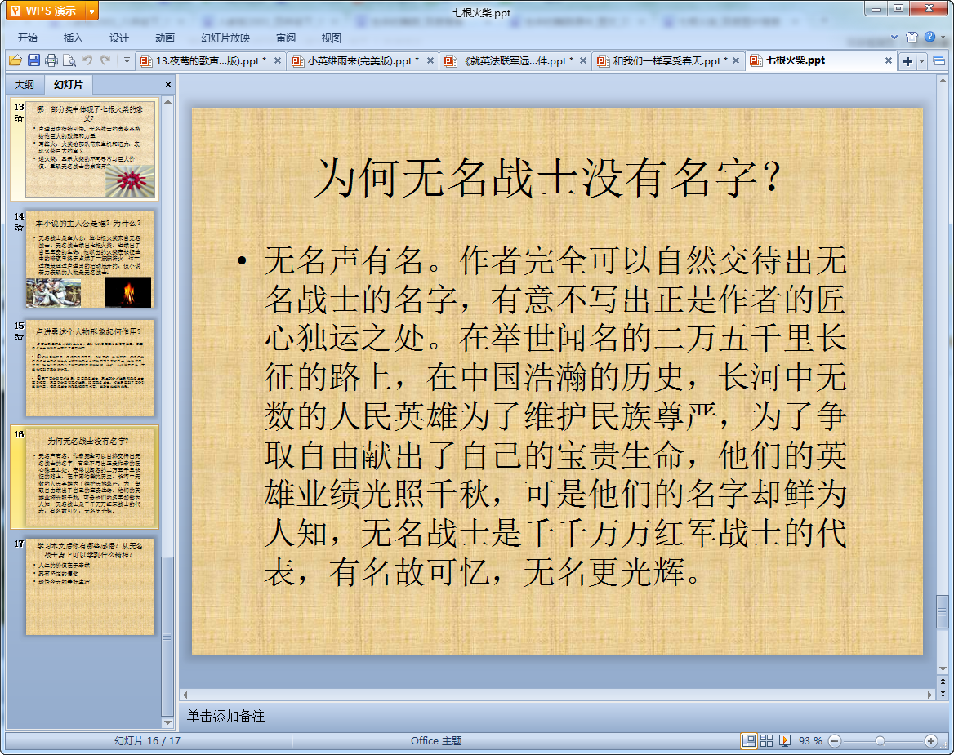
Task: Open the 开始 ribbon tab
Action: click(x=28, y=38)
